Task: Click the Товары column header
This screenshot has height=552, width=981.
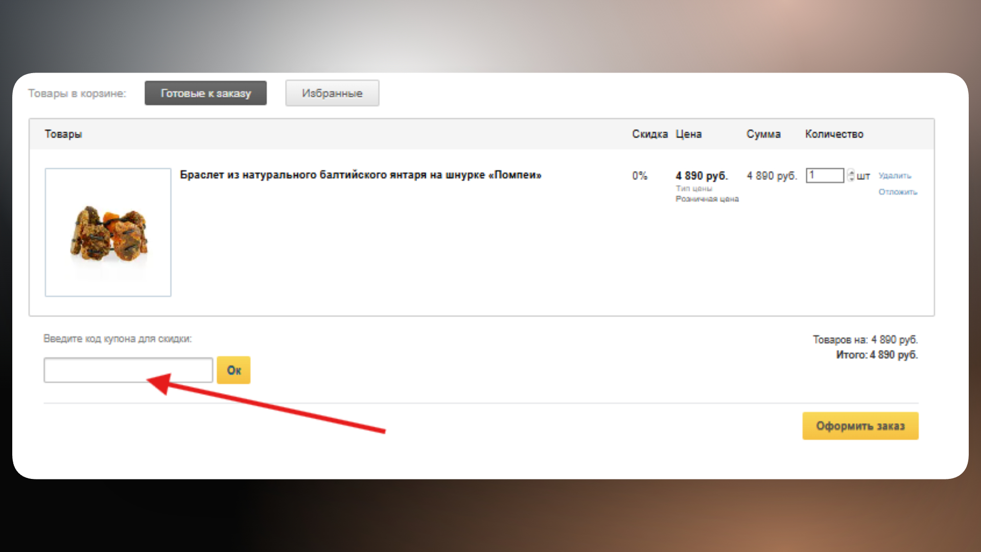Action: [63, 134]
